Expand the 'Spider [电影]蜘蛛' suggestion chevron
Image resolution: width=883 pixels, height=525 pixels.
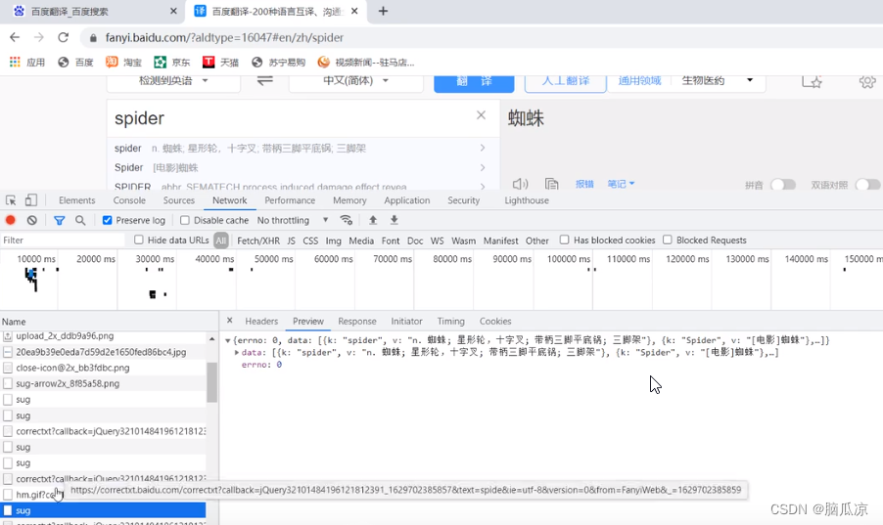coord(483,167)
